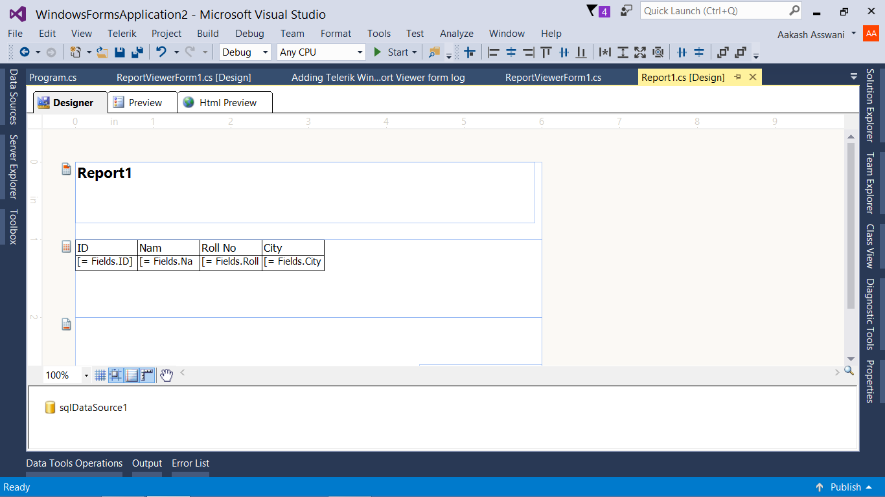
Task: Select the hand pan tool in designer
Action: click(167, 375)
